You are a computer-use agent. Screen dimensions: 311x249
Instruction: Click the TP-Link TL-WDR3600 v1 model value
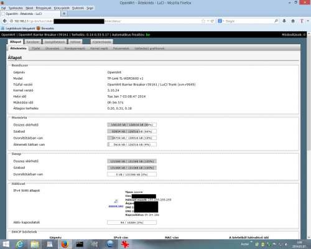125,78
